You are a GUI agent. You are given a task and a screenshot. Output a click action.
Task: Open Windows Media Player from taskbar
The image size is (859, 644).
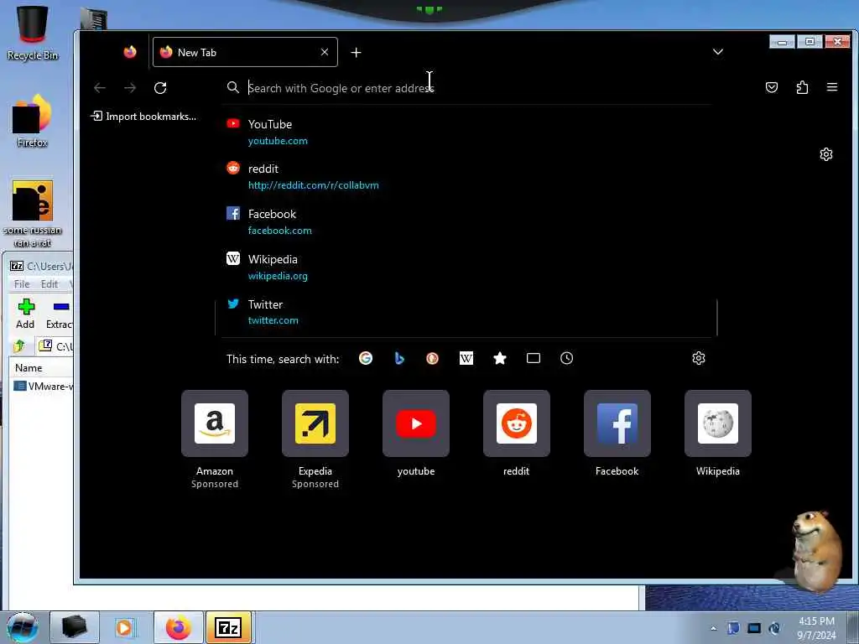click(x=125, y=627)
